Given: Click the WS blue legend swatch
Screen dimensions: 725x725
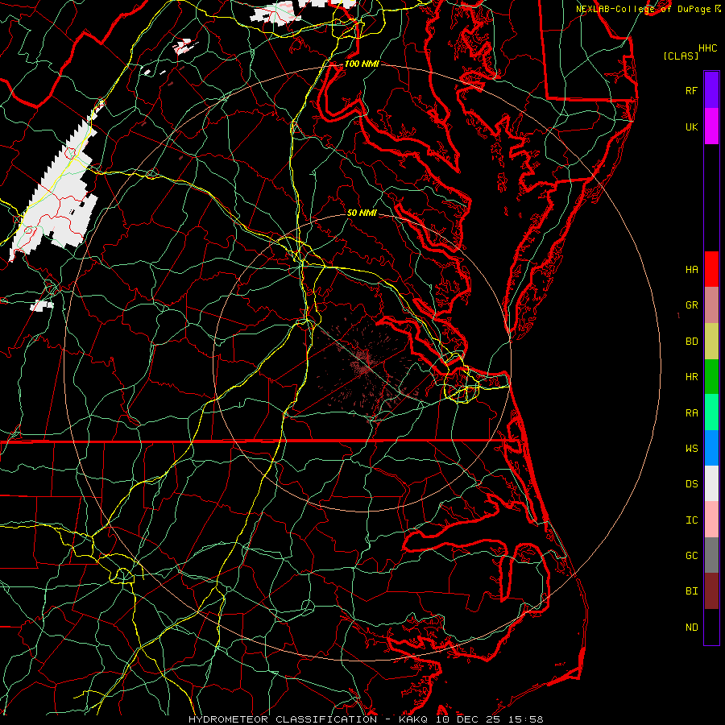Looking at the screenshot, I should click(x=711, y=448).
